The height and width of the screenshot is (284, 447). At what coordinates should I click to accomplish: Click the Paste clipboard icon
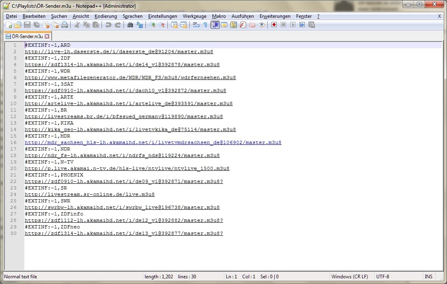click(96, 25)
